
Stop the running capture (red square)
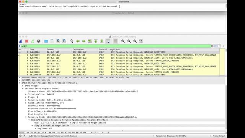[26, 41]
